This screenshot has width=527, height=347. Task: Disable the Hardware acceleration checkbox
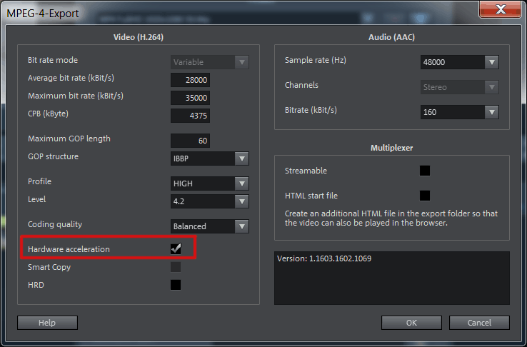coord(176,249)
